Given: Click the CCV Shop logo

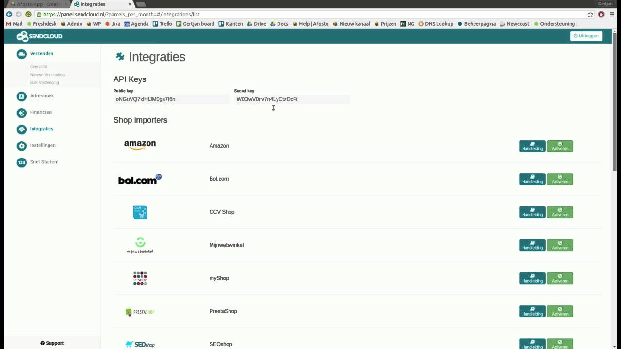Looking at the screenshot, I should [140, 212].
